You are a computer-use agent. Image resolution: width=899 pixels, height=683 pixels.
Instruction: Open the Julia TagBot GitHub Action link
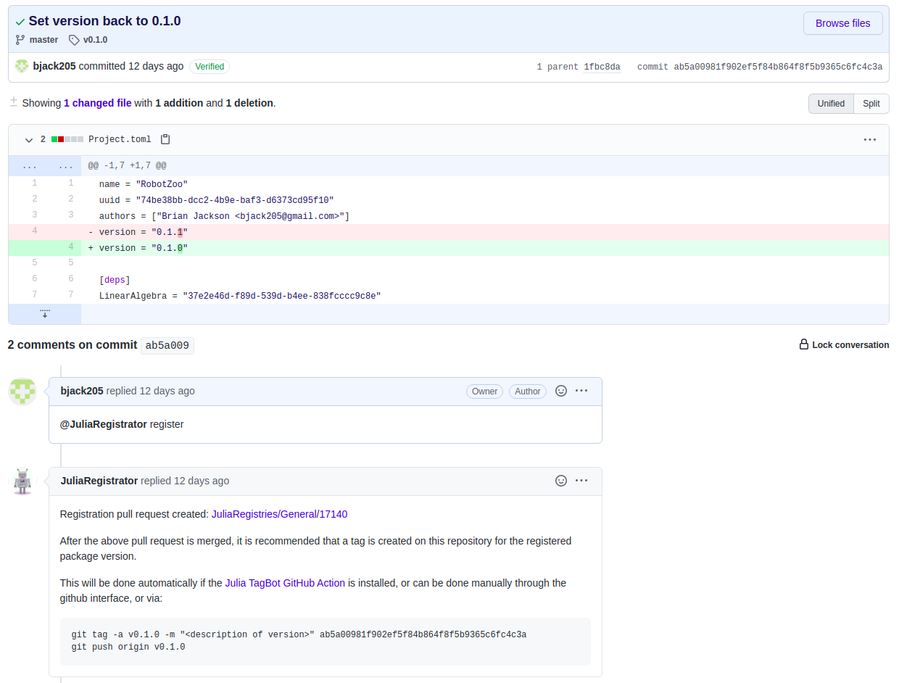(284, 582)
